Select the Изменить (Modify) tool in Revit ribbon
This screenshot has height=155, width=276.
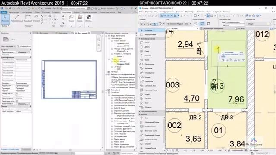[5, 19]
